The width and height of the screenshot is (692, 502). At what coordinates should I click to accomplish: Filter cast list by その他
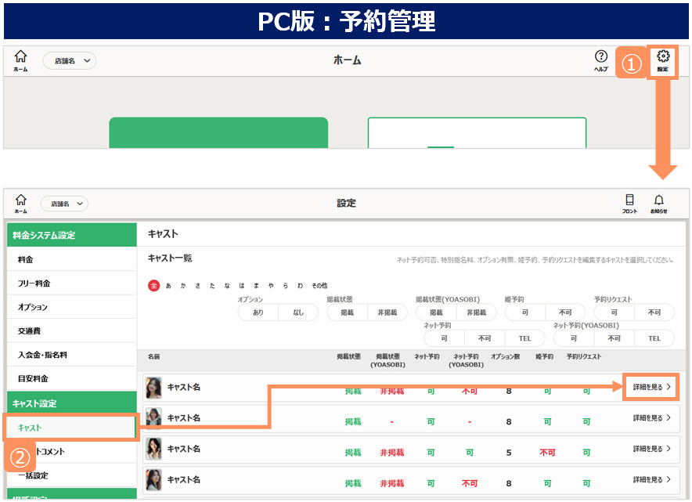(319, 286)
